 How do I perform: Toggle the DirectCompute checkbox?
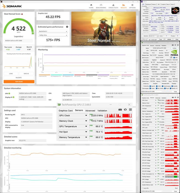point(162,86)
